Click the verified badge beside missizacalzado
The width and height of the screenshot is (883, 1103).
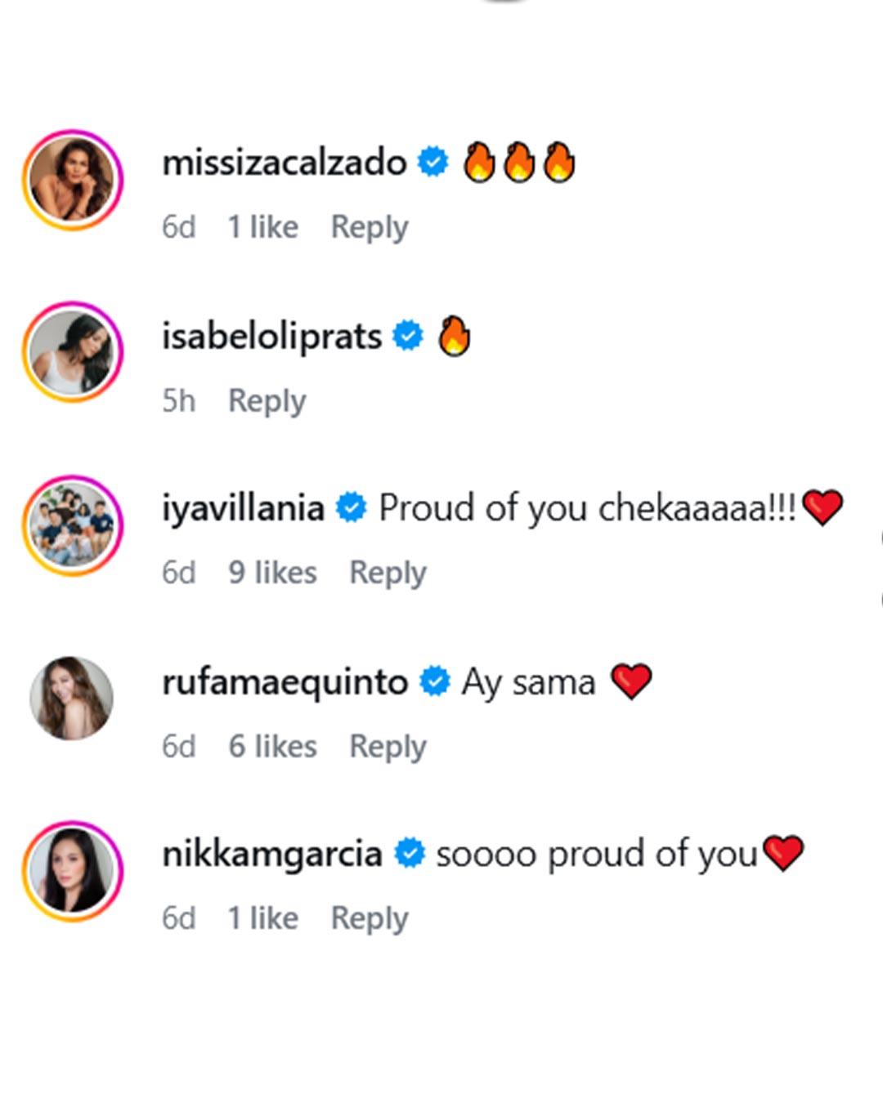pos(433,162)
